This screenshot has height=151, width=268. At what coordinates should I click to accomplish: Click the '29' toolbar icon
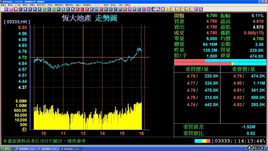point(97,9)
